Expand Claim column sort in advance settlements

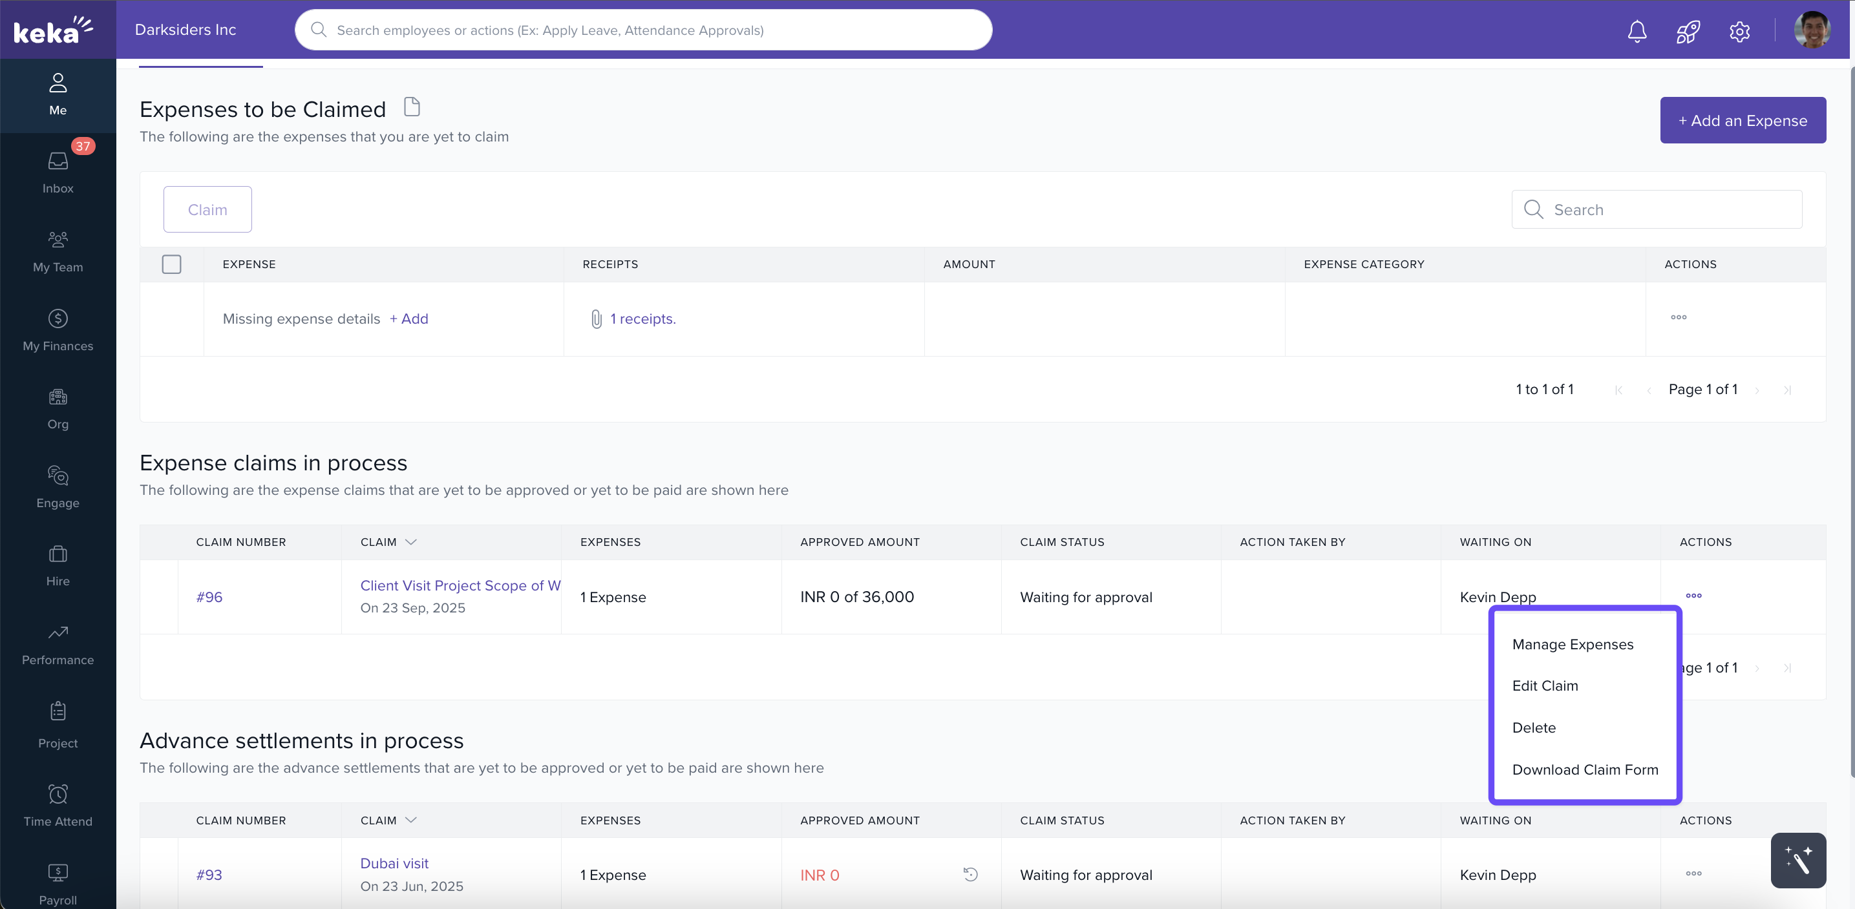[x=411, y=820]
